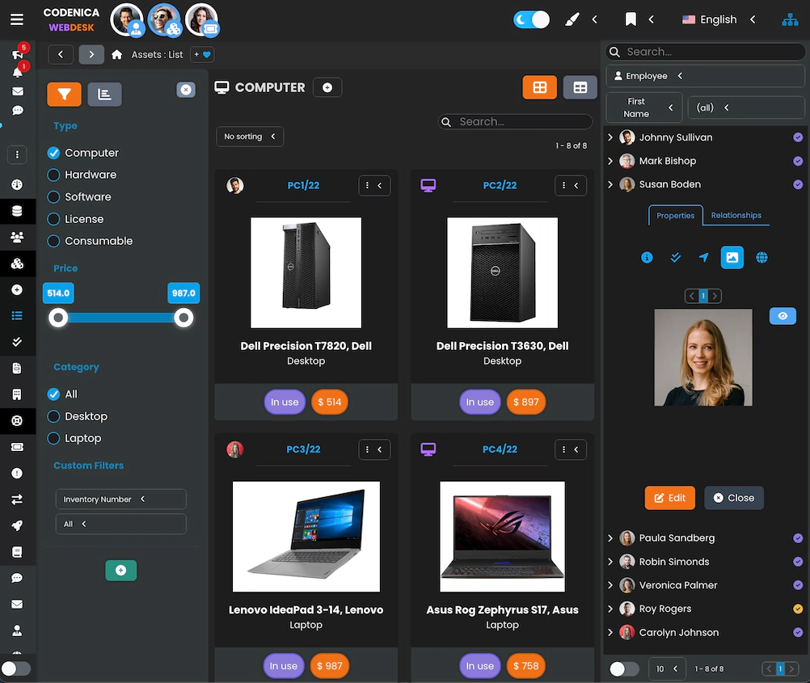Click the Edit button for Susan Boden

[x=669, y=498]
